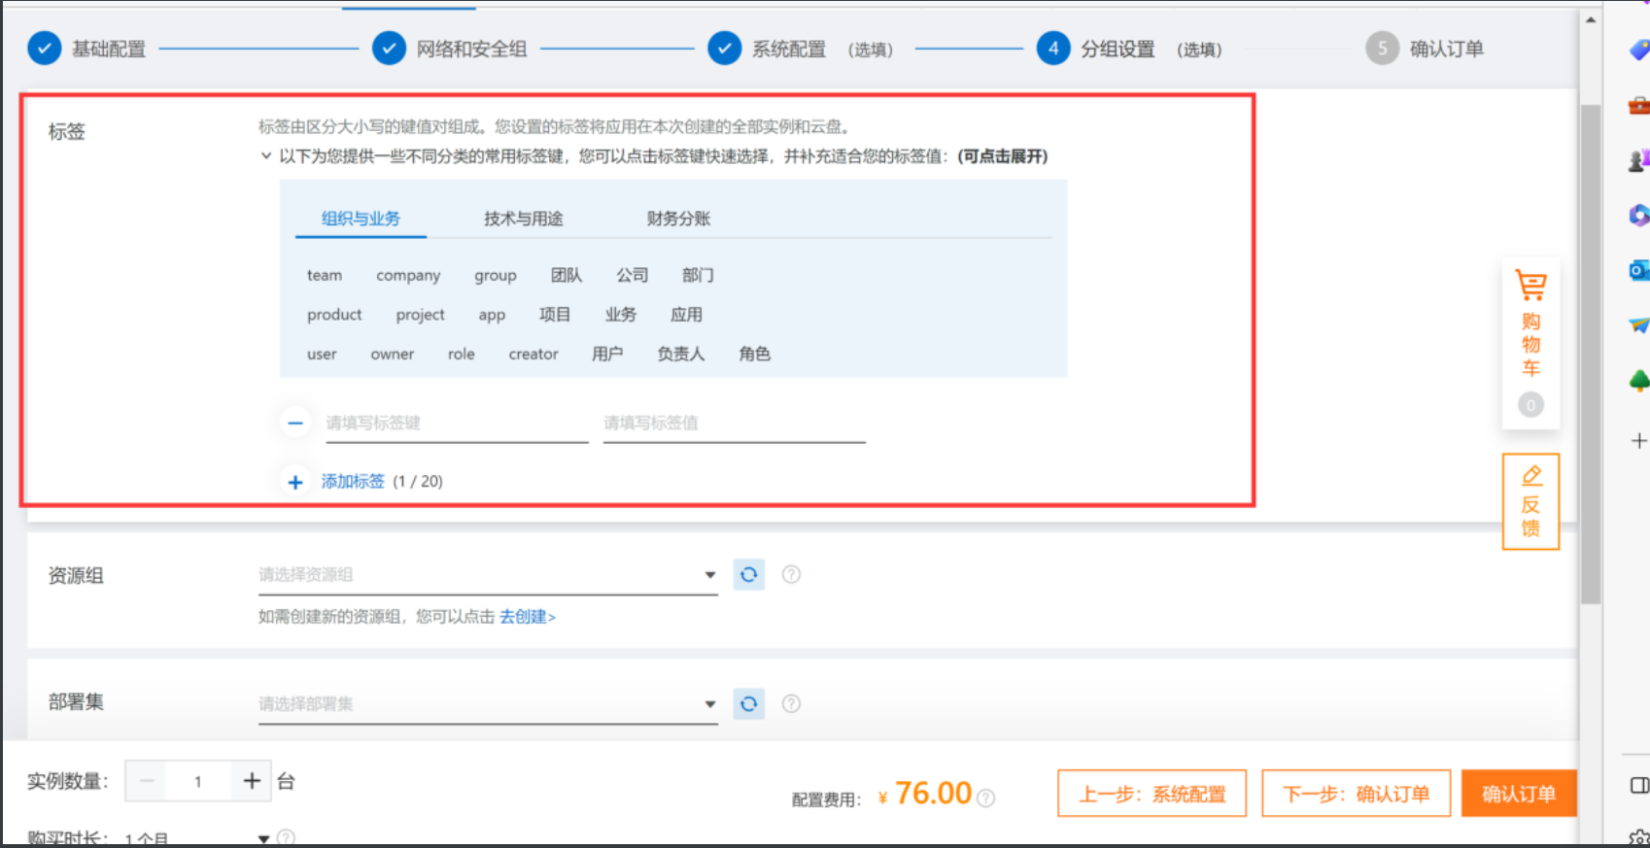Choose tag key 用户
1650x848 pixels.
[x=607, y=355]
